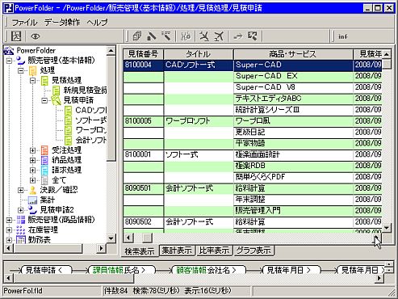Image resolution: width=398 pixels, height=299 pixels.
Task: Click the table's horizontal scroll-left arrow
Action: point(128,238)
